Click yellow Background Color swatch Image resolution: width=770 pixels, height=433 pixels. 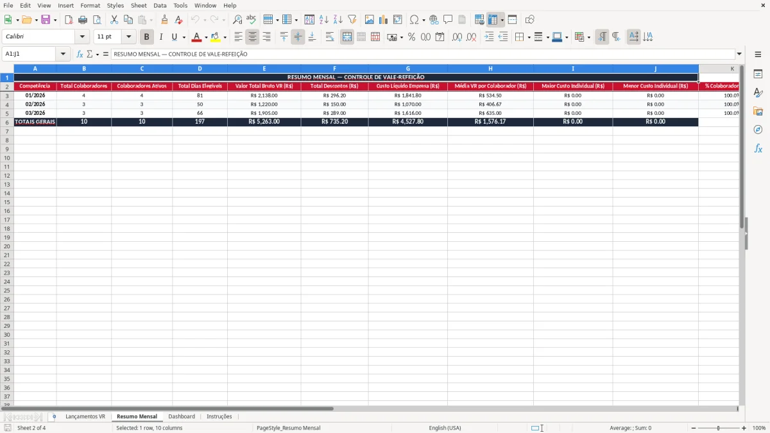coord(216,37)
